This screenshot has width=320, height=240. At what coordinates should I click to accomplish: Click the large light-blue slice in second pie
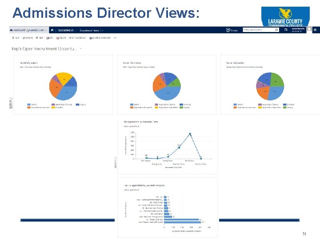[x=168, y=93]
